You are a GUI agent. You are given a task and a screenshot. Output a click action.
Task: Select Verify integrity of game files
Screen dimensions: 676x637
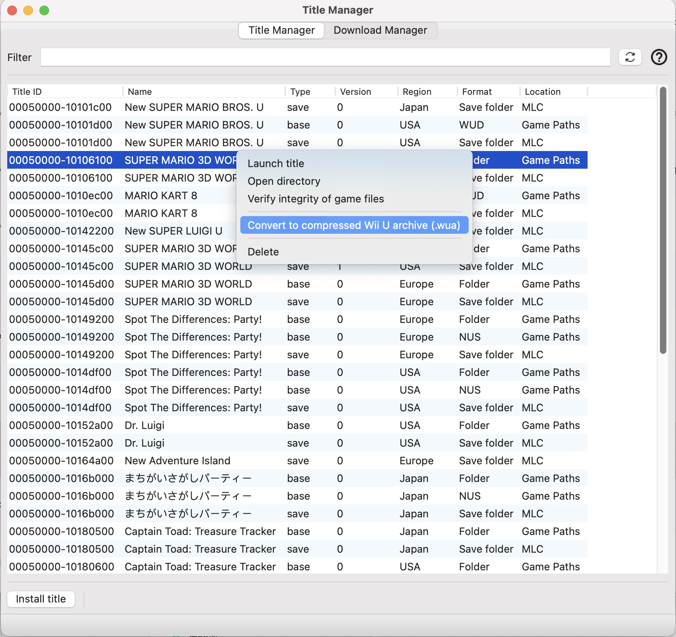click(354, 199)
